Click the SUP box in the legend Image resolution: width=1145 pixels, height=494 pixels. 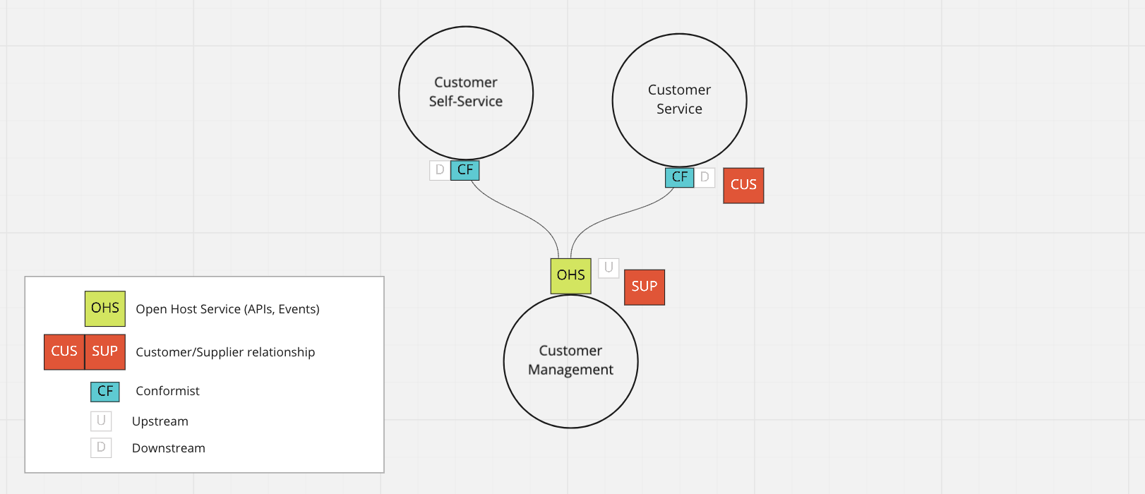(105, 351)
